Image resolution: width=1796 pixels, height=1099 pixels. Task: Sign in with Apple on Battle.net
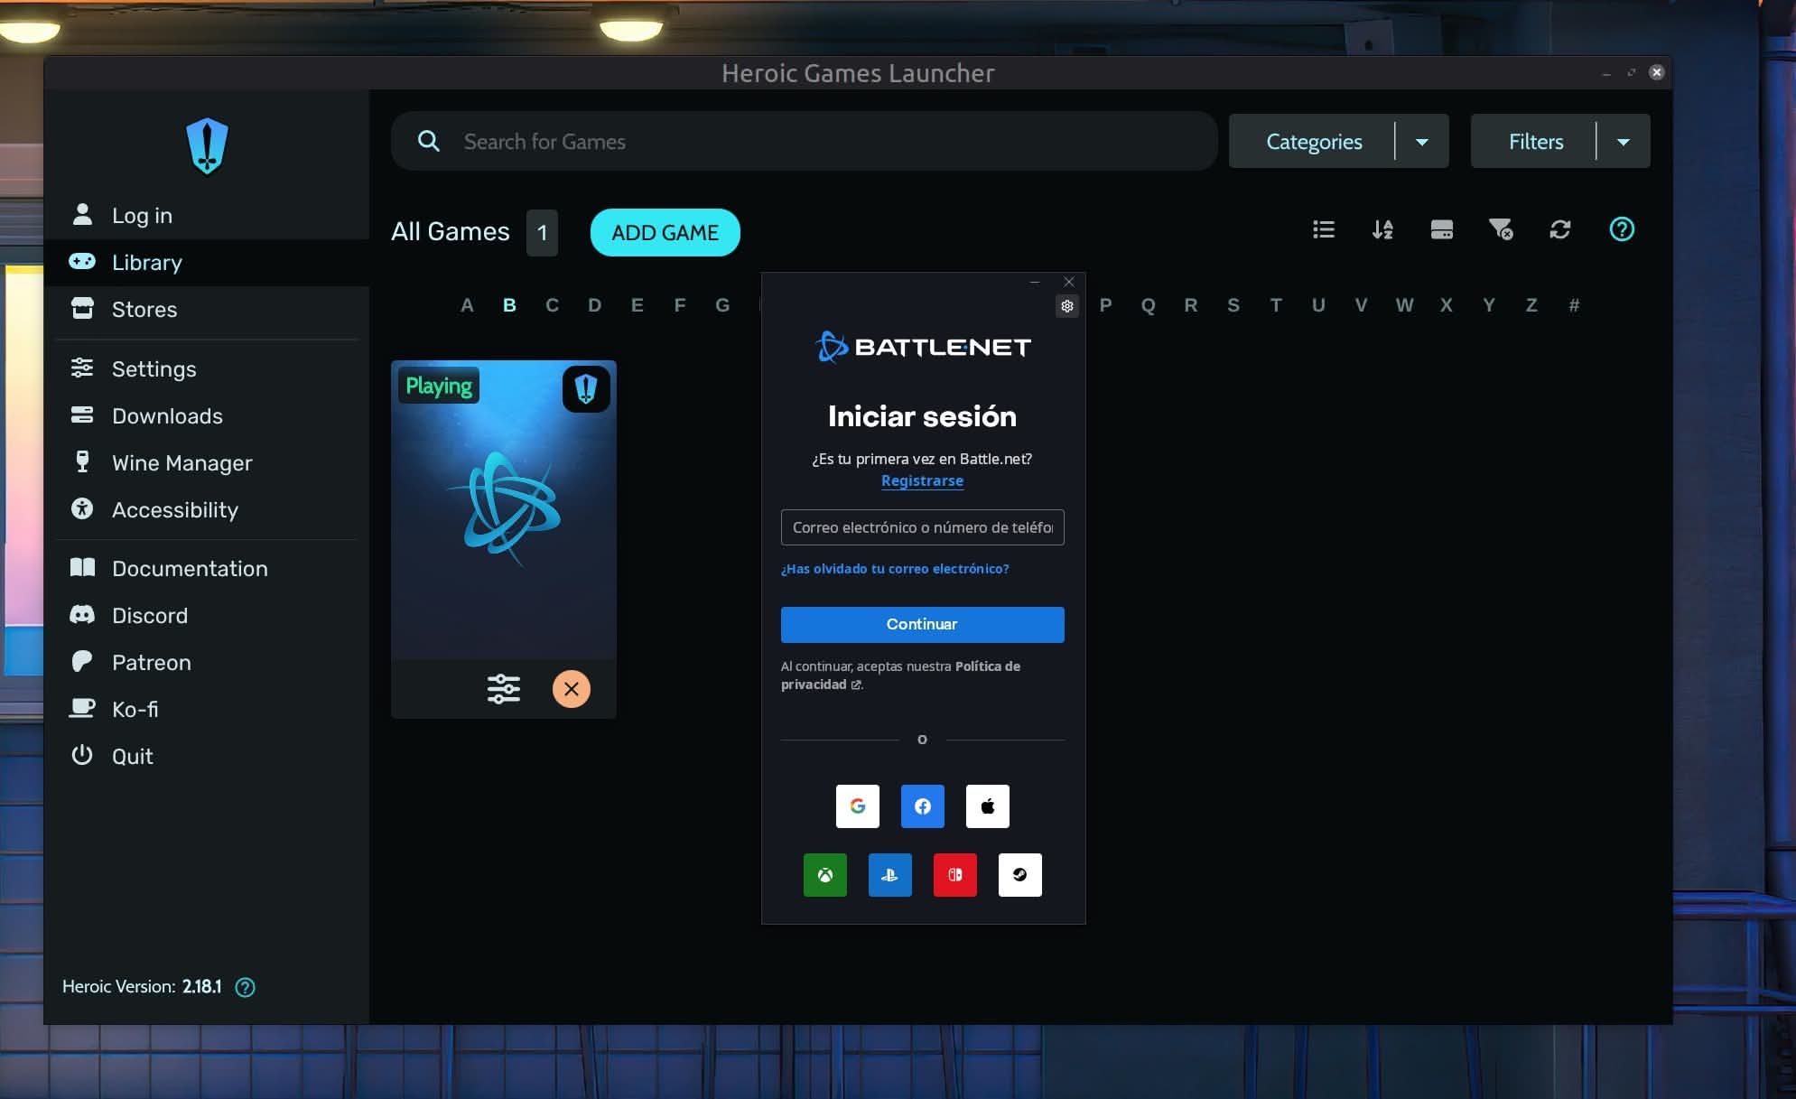987,806
